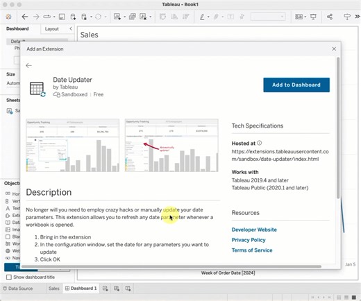Click the toolbar redo forward arrow
This screenshot has width=361, height=301.
click(x=36, y=17)
